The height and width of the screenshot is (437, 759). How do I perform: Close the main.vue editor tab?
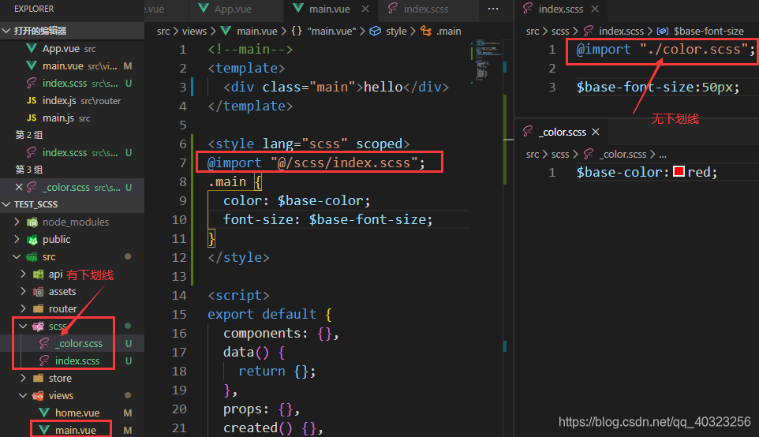(365, 9)
